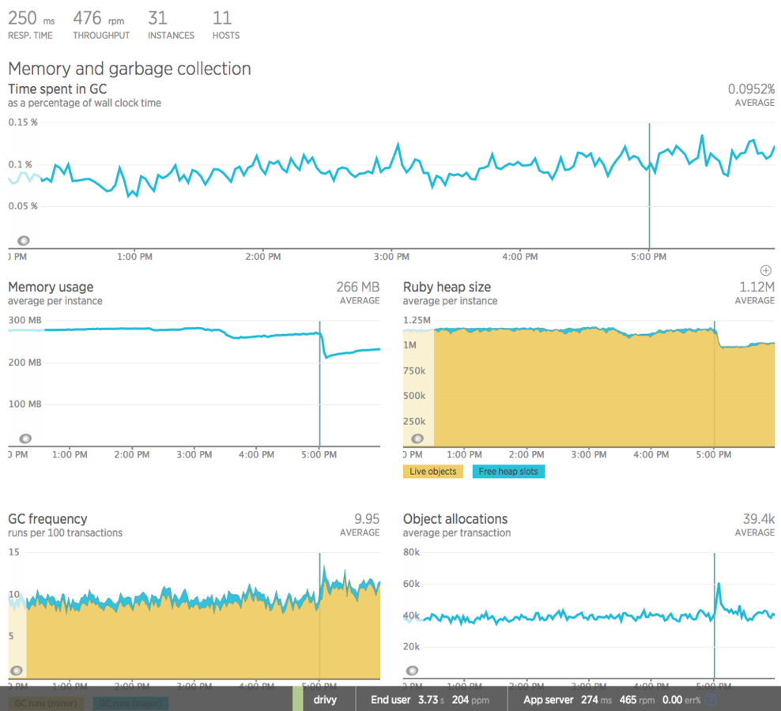Click the GC frequency chart title
781x711 pixels.
47,519
